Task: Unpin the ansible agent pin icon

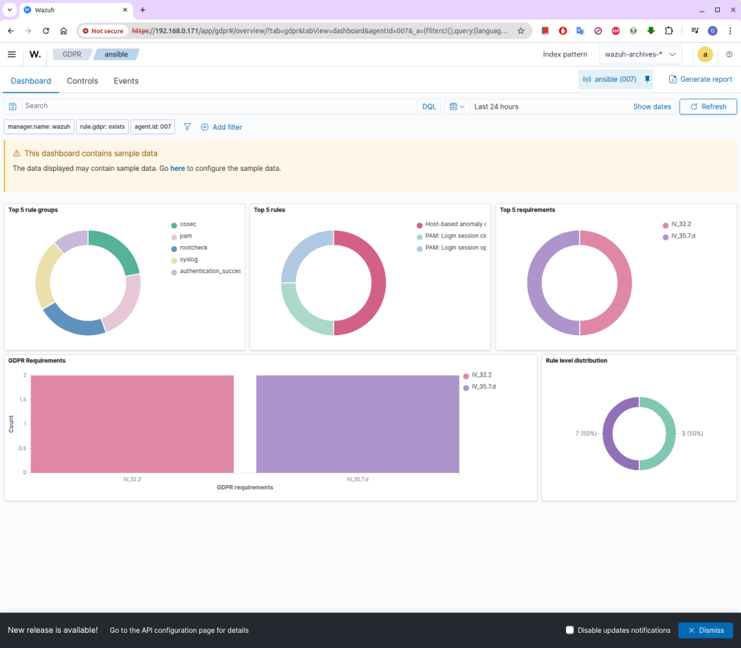Action: [x=647, y=80]
